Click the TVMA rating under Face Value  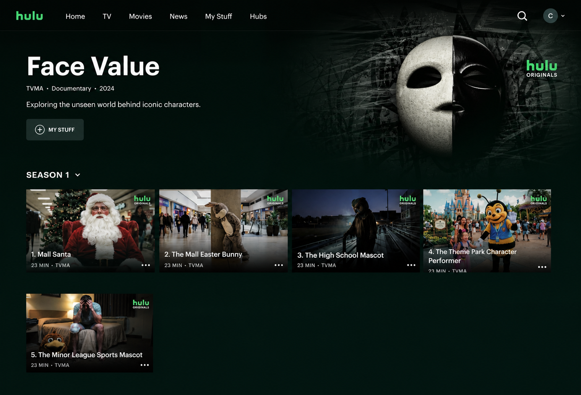35,89
